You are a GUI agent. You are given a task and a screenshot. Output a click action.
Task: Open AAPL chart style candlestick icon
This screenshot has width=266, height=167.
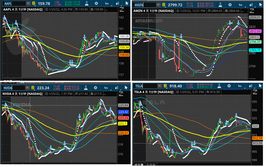(x=117, y=3)
